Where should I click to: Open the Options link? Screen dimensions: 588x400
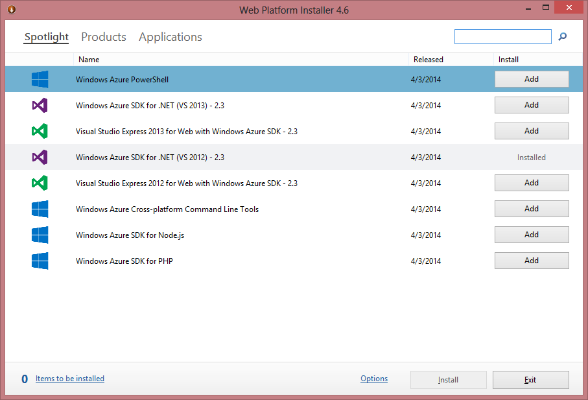[374, 379]
